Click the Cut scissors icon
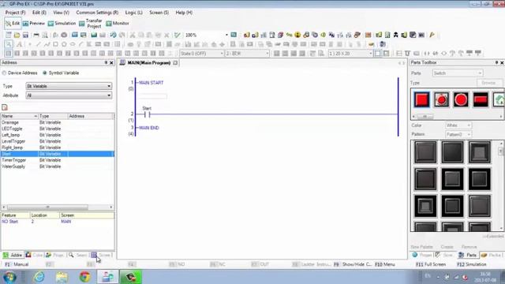The width and height of the screenshot is (505, 284). 133,35
